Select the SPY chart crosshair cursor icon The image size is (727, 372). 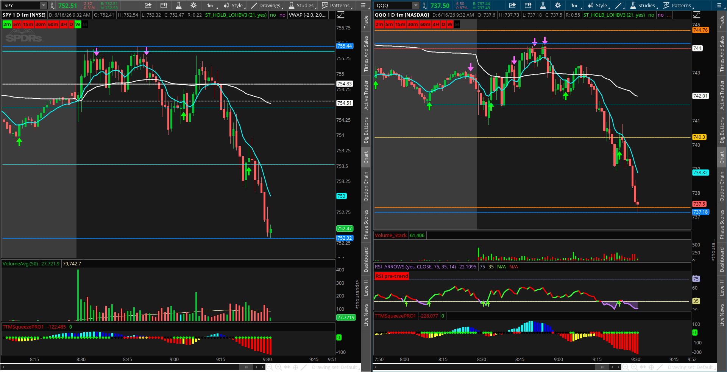point(295,367)
